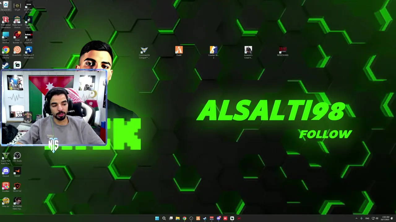Viewport: 396px width, 222px height.
Task: Select the WUCHANG Fallen Feathers shortcut
Action: tap(17, 203)
